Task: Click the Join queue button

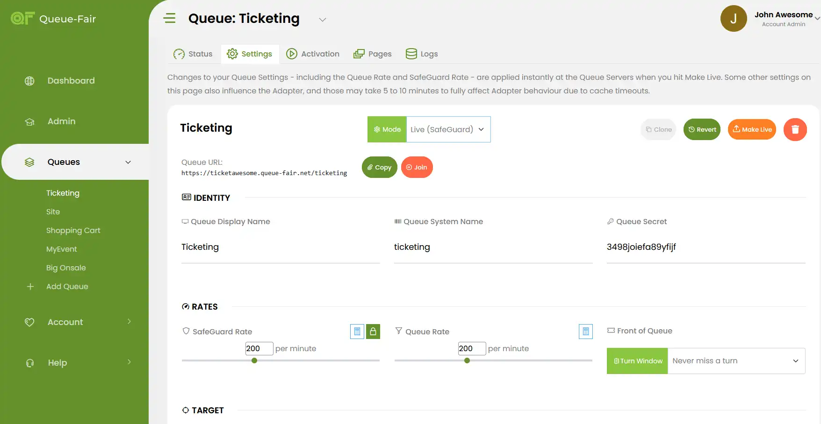Action: [417, 167]
